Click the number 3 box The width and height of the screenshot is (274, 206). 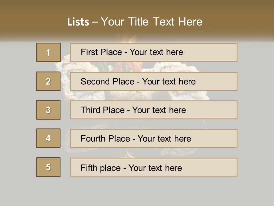[48, 110]
